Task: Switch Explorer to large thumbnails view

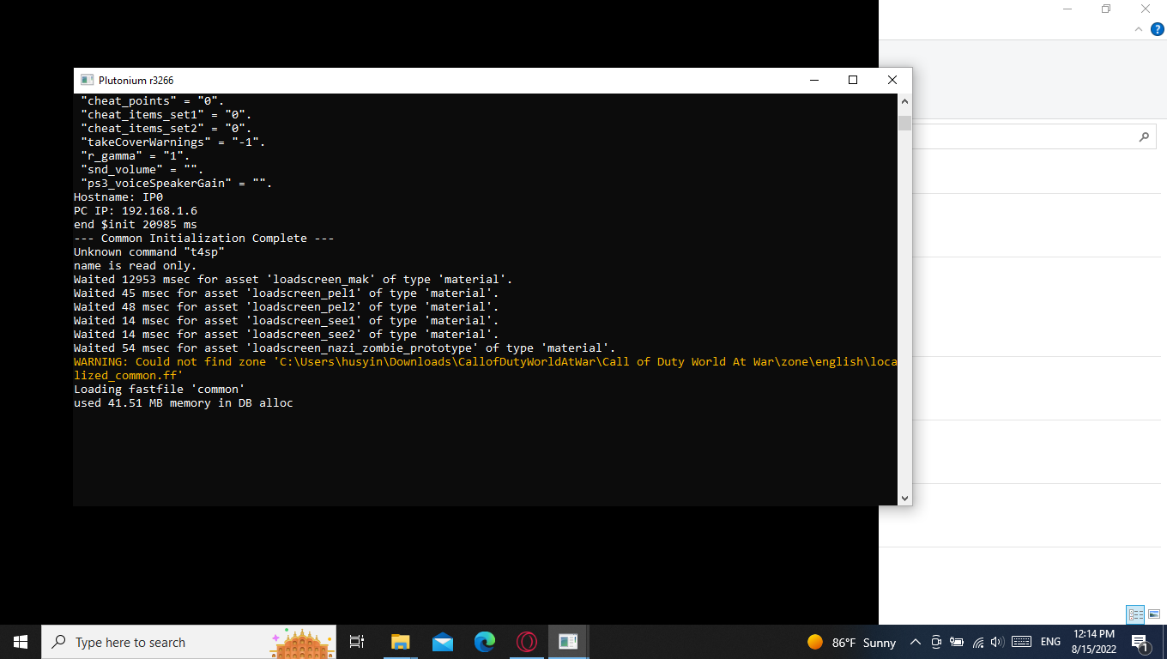Action: pos(1154,614)
